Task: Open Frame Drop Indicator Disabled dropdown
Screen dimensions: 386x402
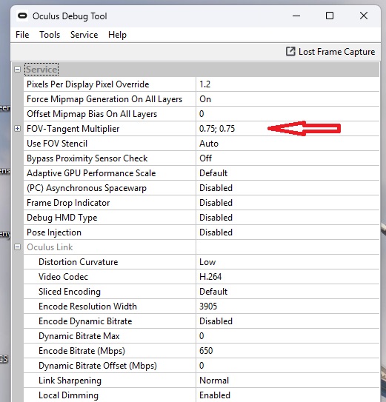Action: (x=287, y=203)
